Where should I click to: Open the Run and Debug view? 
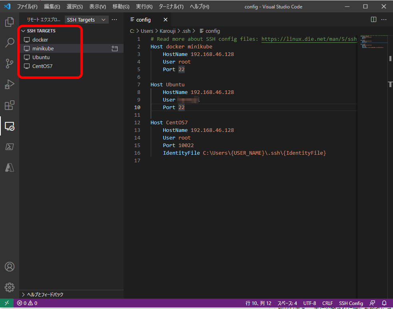pos(10,84)
